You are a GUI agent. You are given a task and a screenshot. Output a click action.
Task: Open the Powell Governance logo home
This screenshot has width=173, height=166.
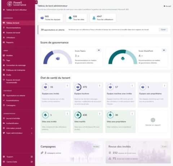[x=17, y=4]
